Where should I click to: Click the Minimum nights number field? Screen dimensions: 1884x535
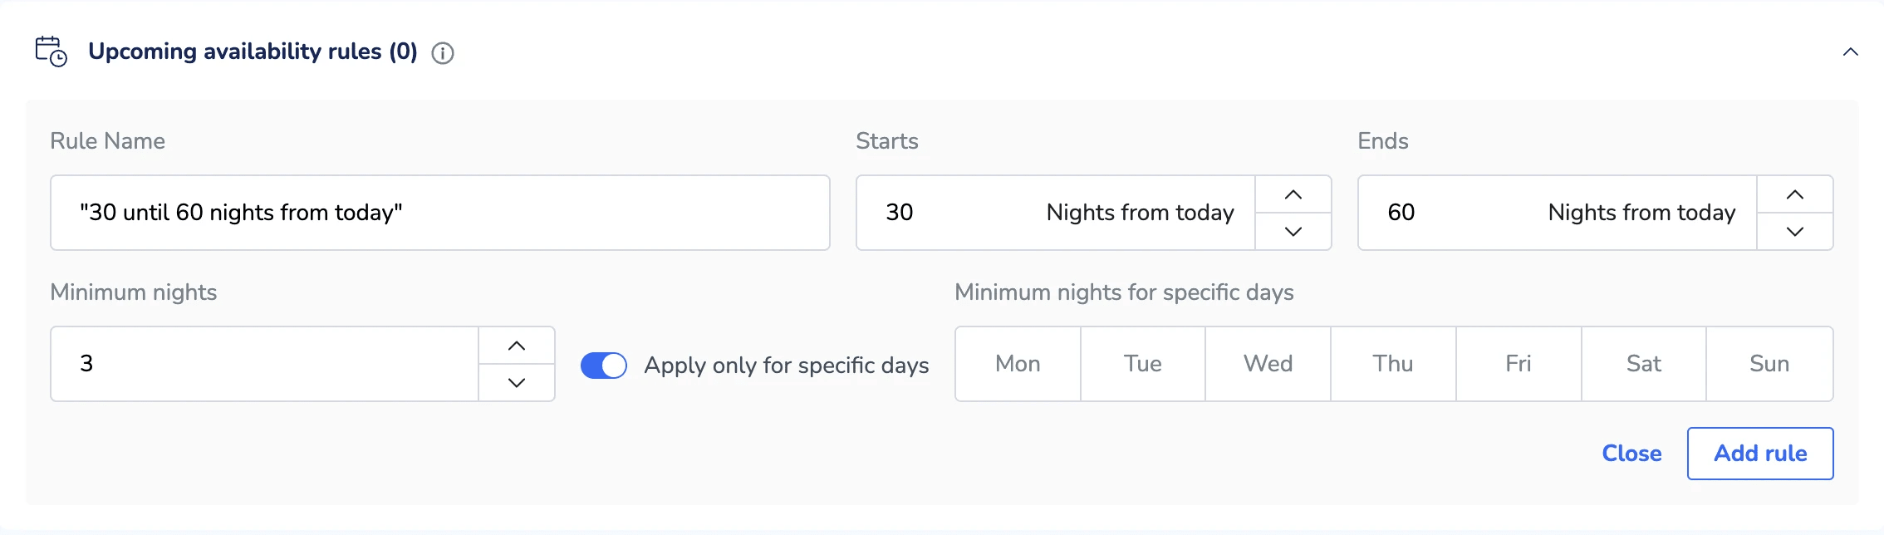(x=264, y=364)
